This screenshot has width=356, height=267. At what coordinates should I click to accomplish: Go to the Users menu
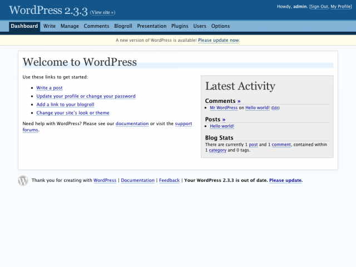tap(200, 26)
